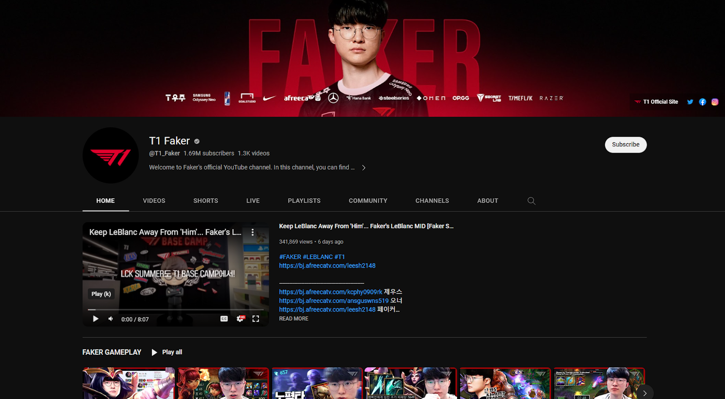Click the #T1 hashtag
Viewport: 725px width, 399px height.
(340, 257)
